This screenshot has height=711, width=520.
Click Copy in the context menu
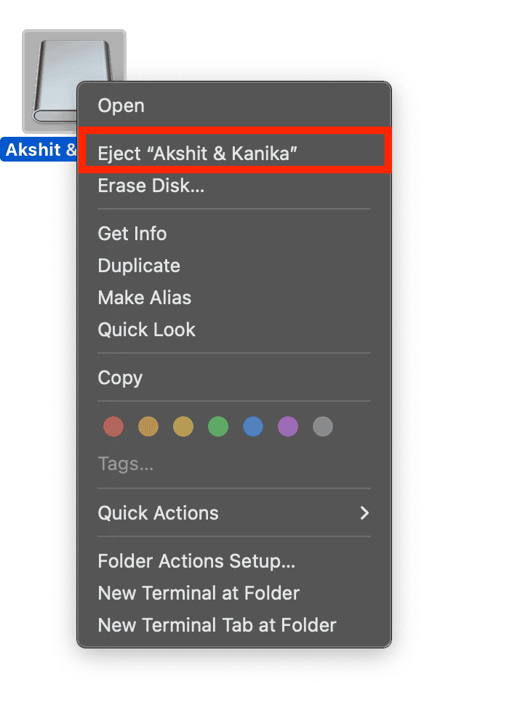120,378
